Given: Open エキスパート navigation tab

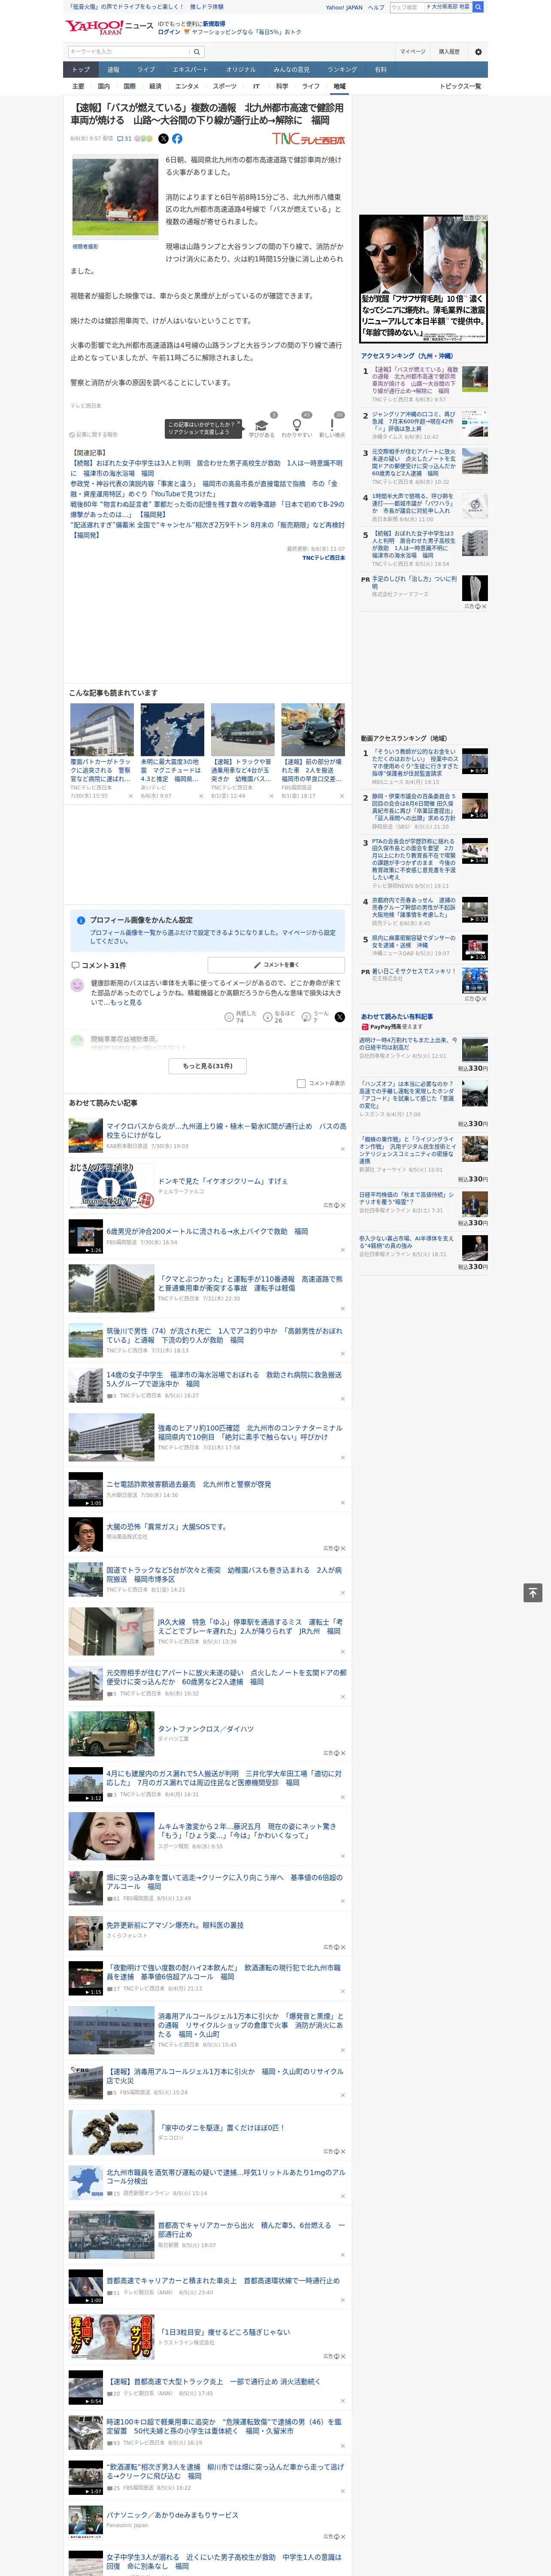Looking at the screenshot, I should point(190,69).
